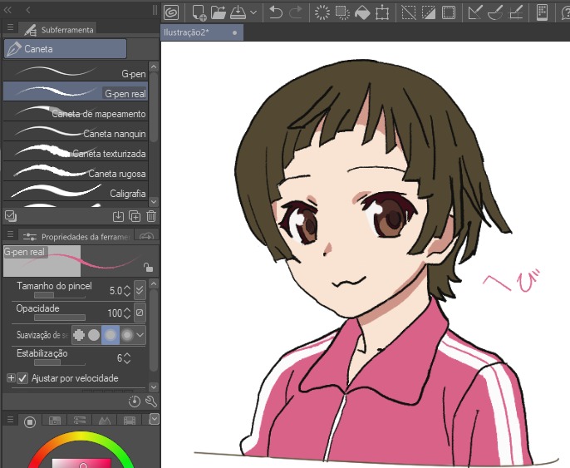This screenshot has height=468, width=570.
Task: Click the duplicate subtool icon
Action: (135, 216)
